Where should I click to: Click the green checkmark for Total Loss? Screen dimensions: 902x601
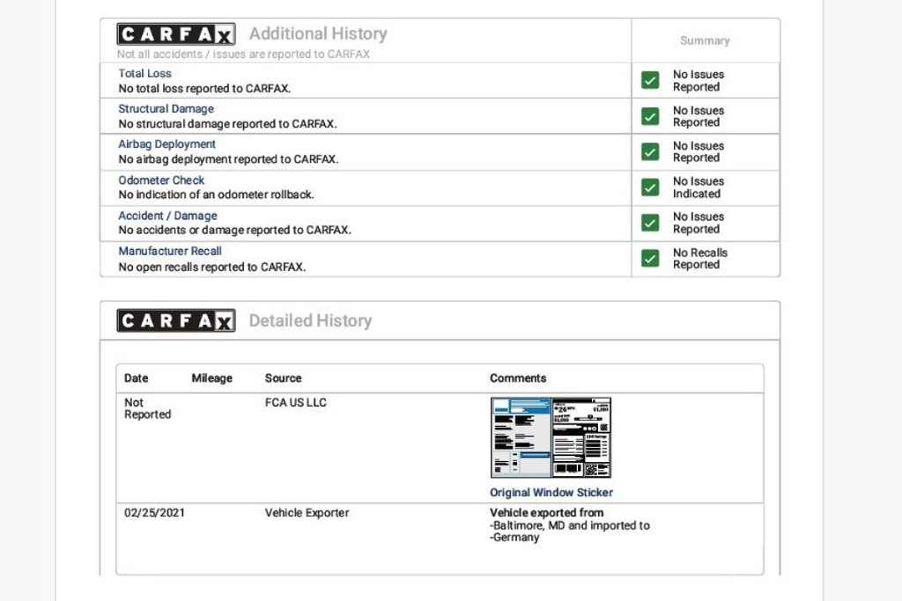(x=650, y=81)
